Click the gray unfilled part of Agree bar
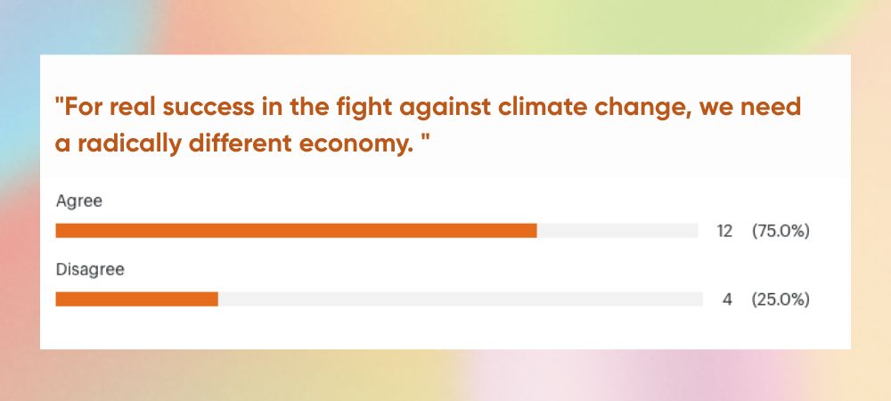The height and width of the screenshot is (401, 891). click(617, 231)
